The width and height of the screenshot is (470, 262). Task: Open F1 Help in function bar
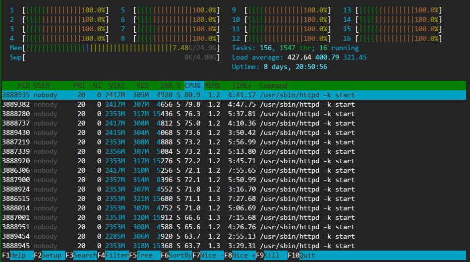pos(18,256)
